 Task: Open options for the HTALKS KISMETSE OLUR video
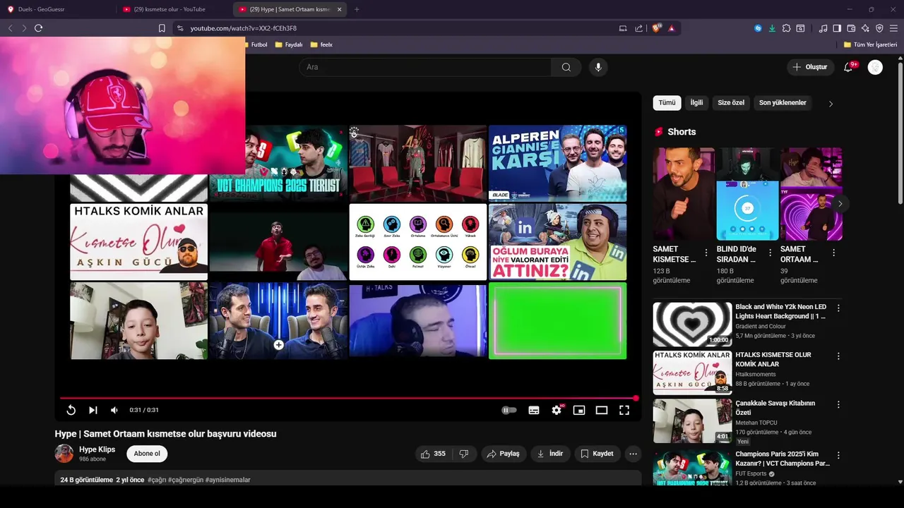tap(838, 356)
